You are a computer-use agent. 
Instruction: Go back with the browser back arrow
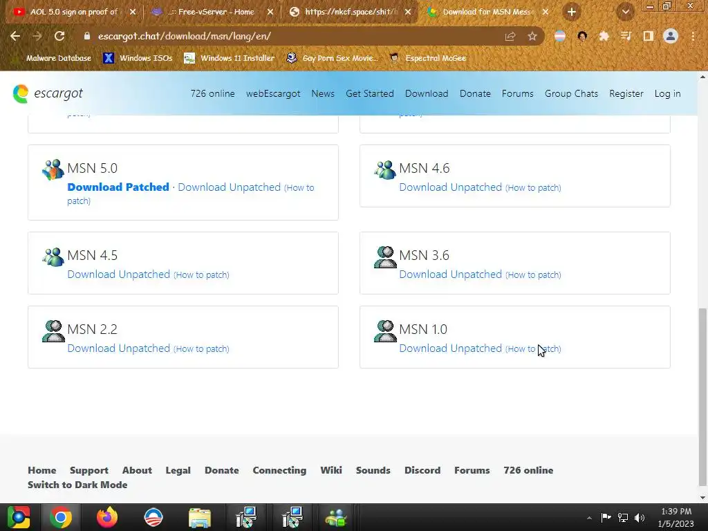click(x=15, y=36)
